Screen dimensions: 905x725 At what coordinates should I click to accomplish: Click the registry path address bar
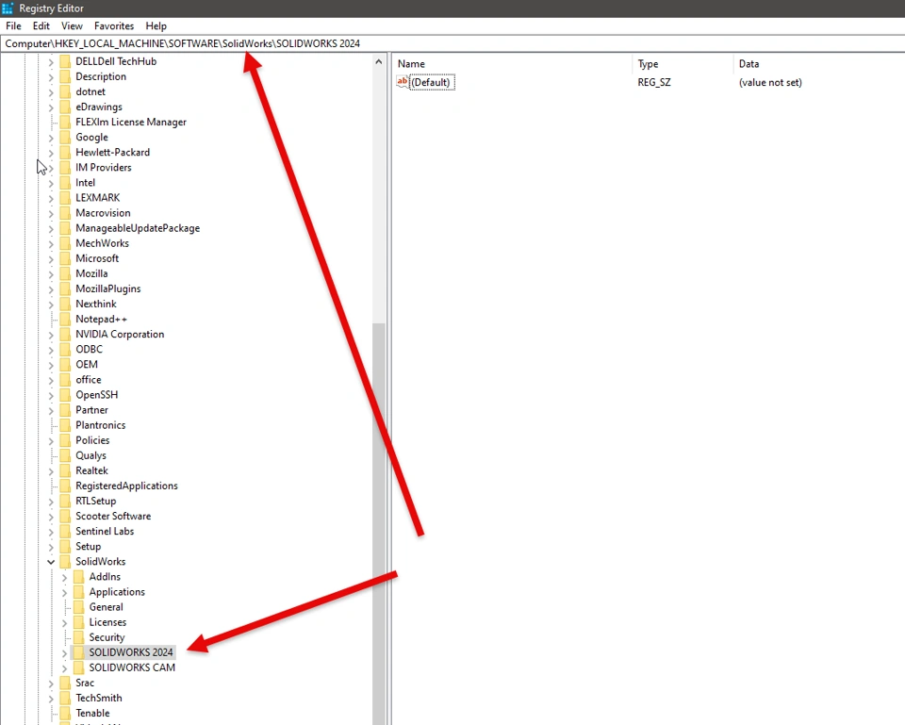(x=452, y=43)
